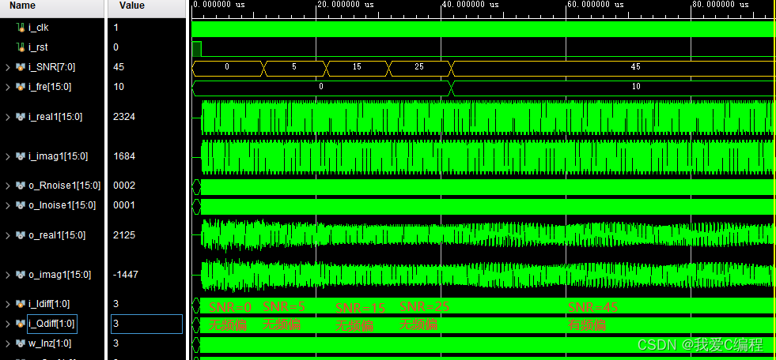Expand the i_Idiff[1:0] bus signal

8,304
